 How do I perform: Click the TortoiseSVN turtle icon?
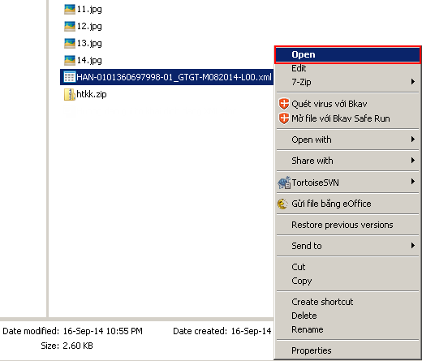pos(284,183)
